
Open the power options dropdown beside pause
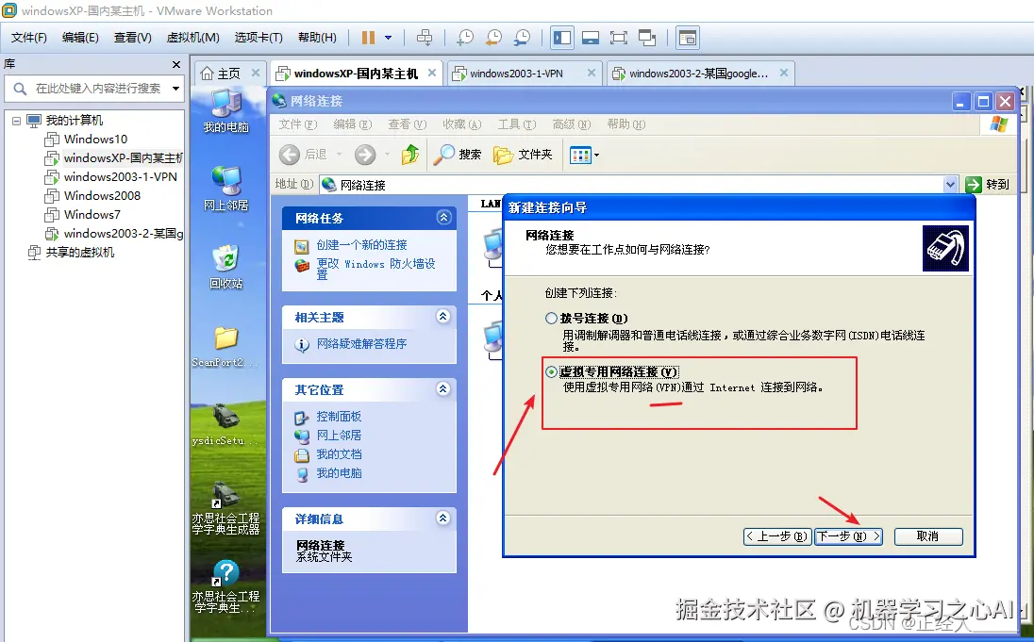click(x=389, y=38)
